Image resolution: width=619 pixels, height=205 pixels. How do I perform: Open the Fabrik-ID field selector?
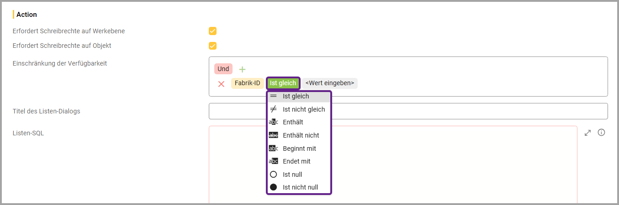click(x=247, y=83)
